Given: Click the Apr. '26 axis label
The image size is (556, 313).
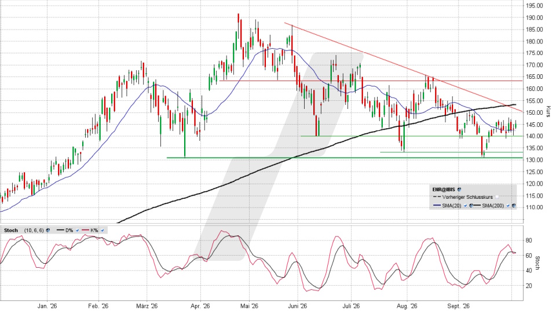Looking at the screenshot, I should (200, 306).
